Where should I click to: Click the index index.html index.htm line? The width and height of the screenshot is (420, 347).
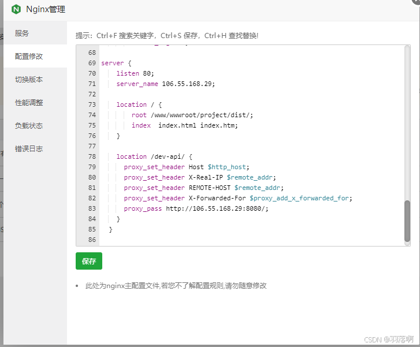point(184,125)
